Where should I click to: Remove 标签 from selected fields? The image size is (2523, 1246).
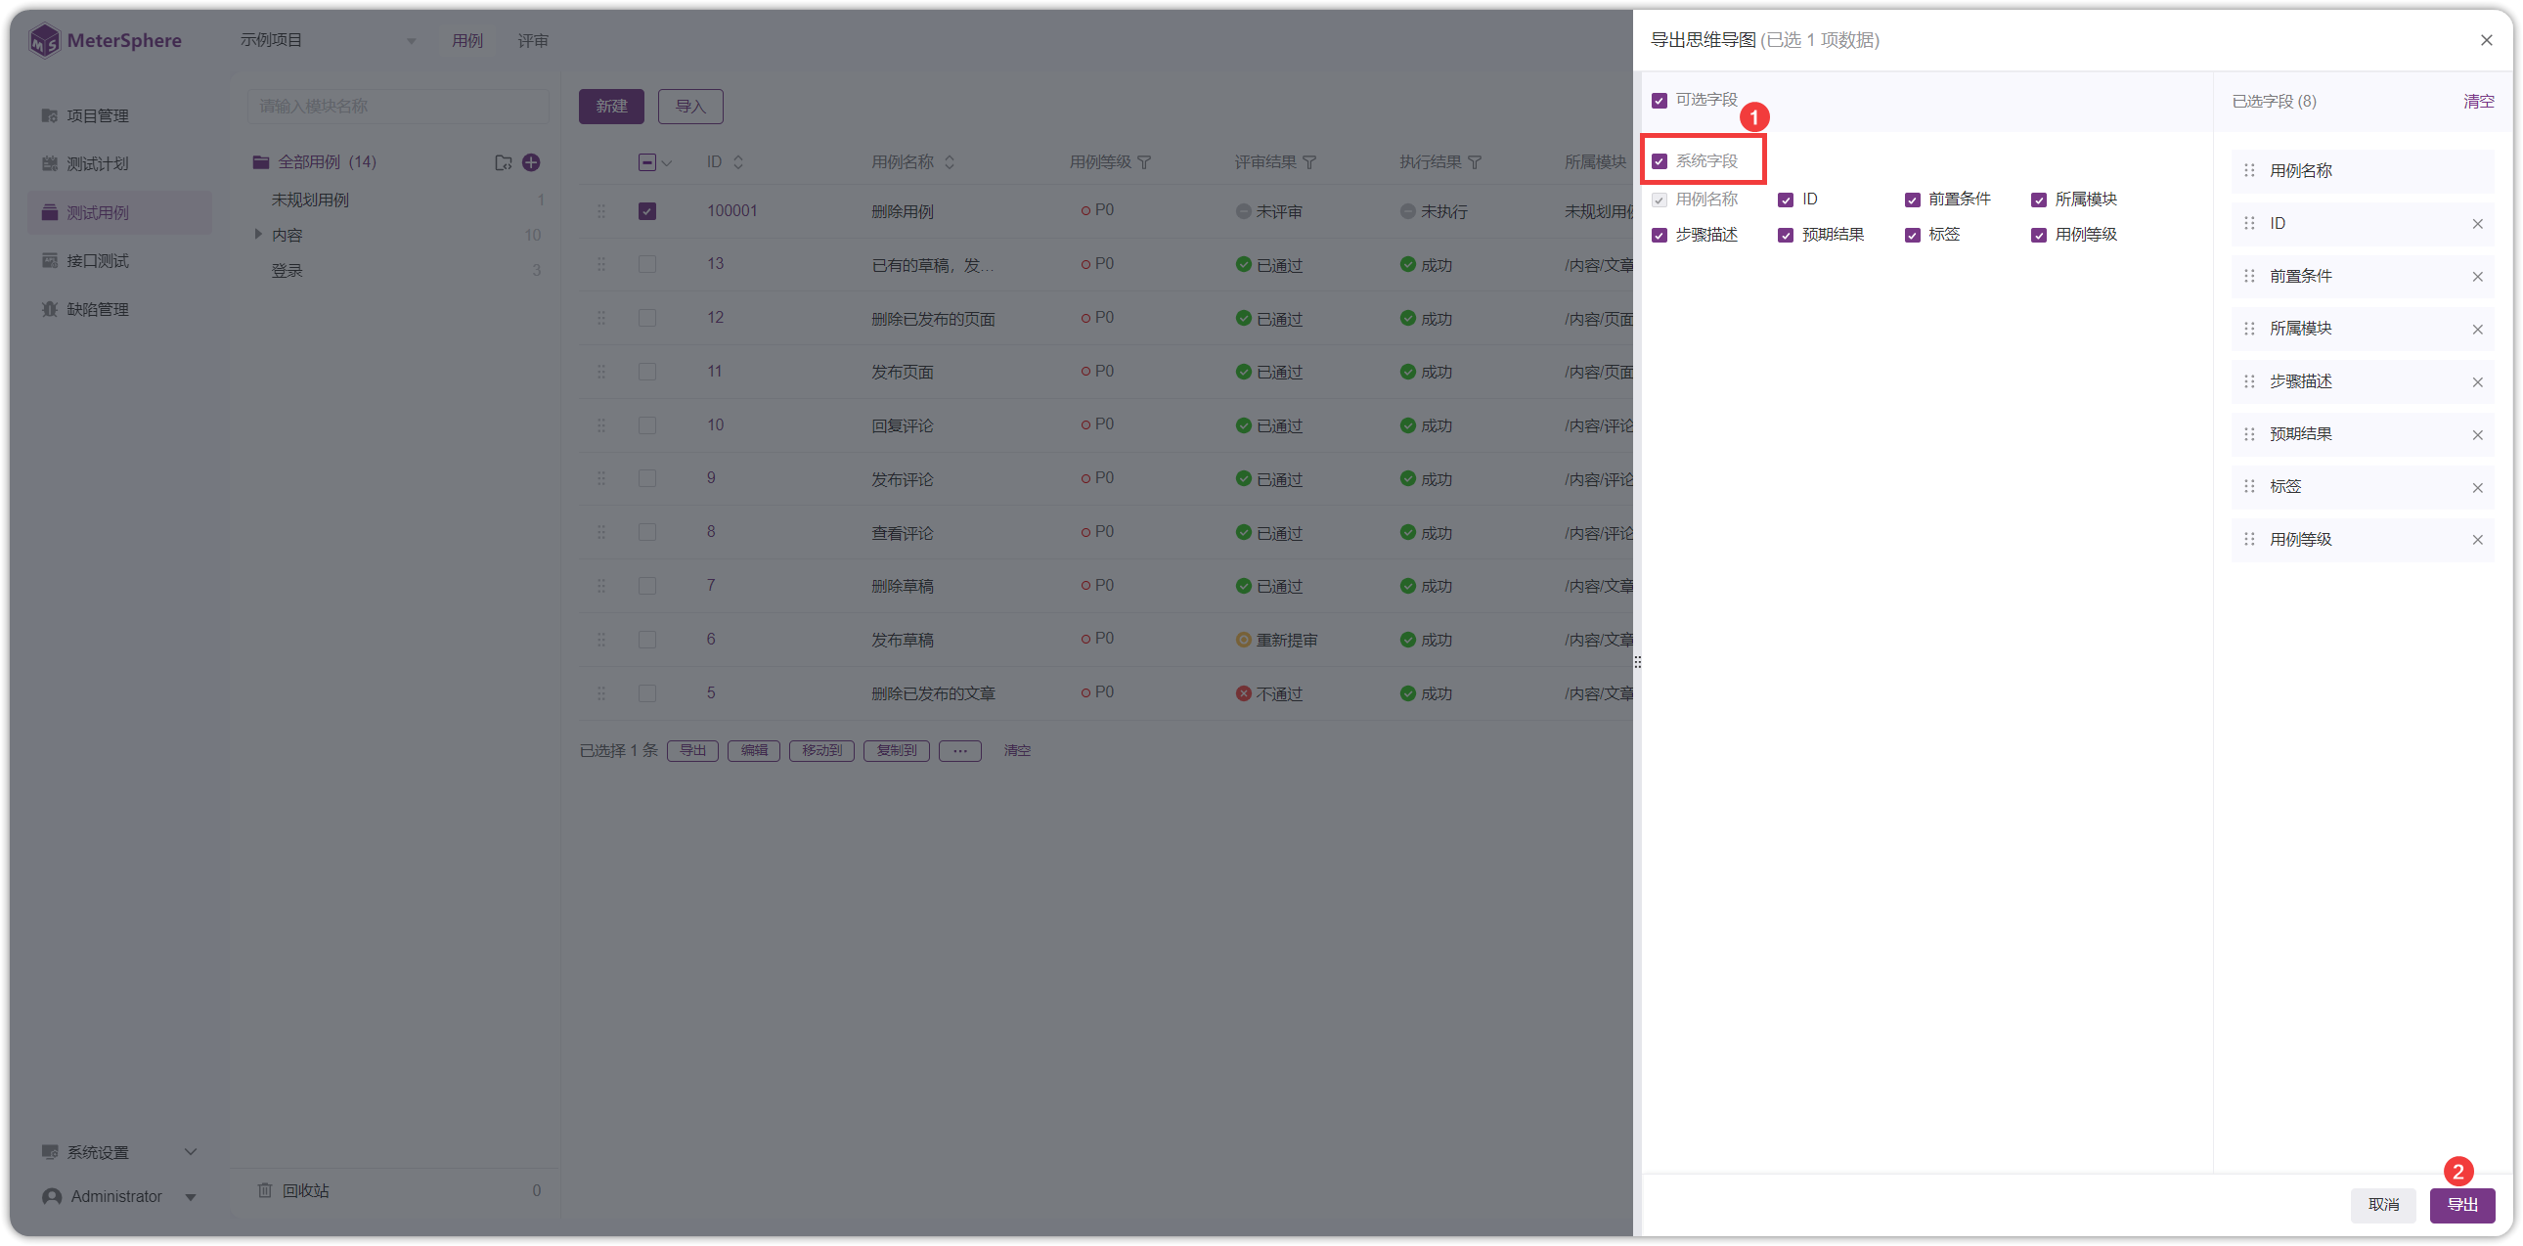pos(2477,488)
